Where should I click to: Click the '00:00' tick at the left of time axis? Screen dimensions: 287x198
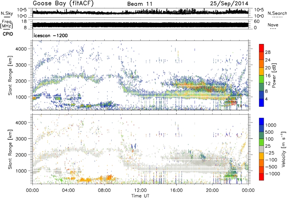coord(32,190)
